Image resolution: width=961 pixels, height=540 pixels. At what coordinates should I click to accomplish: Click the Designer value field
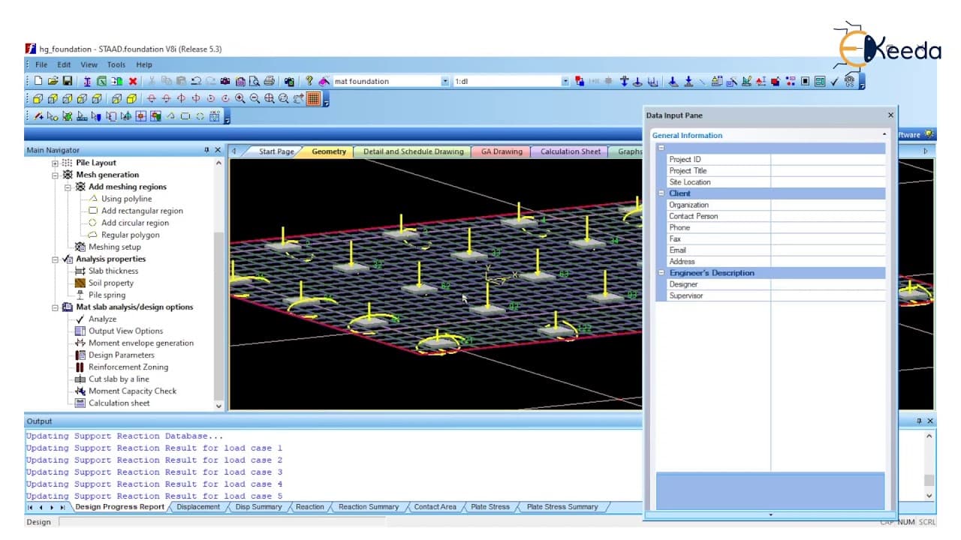click(827, 284)
